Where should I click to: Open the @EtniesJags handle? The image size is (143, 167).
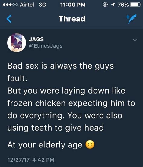(46, 46)
